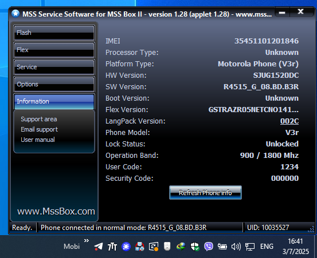Minimize the MSS Service Software window
The height and width of the screenshot is (258, 317).
coord(282,13)
